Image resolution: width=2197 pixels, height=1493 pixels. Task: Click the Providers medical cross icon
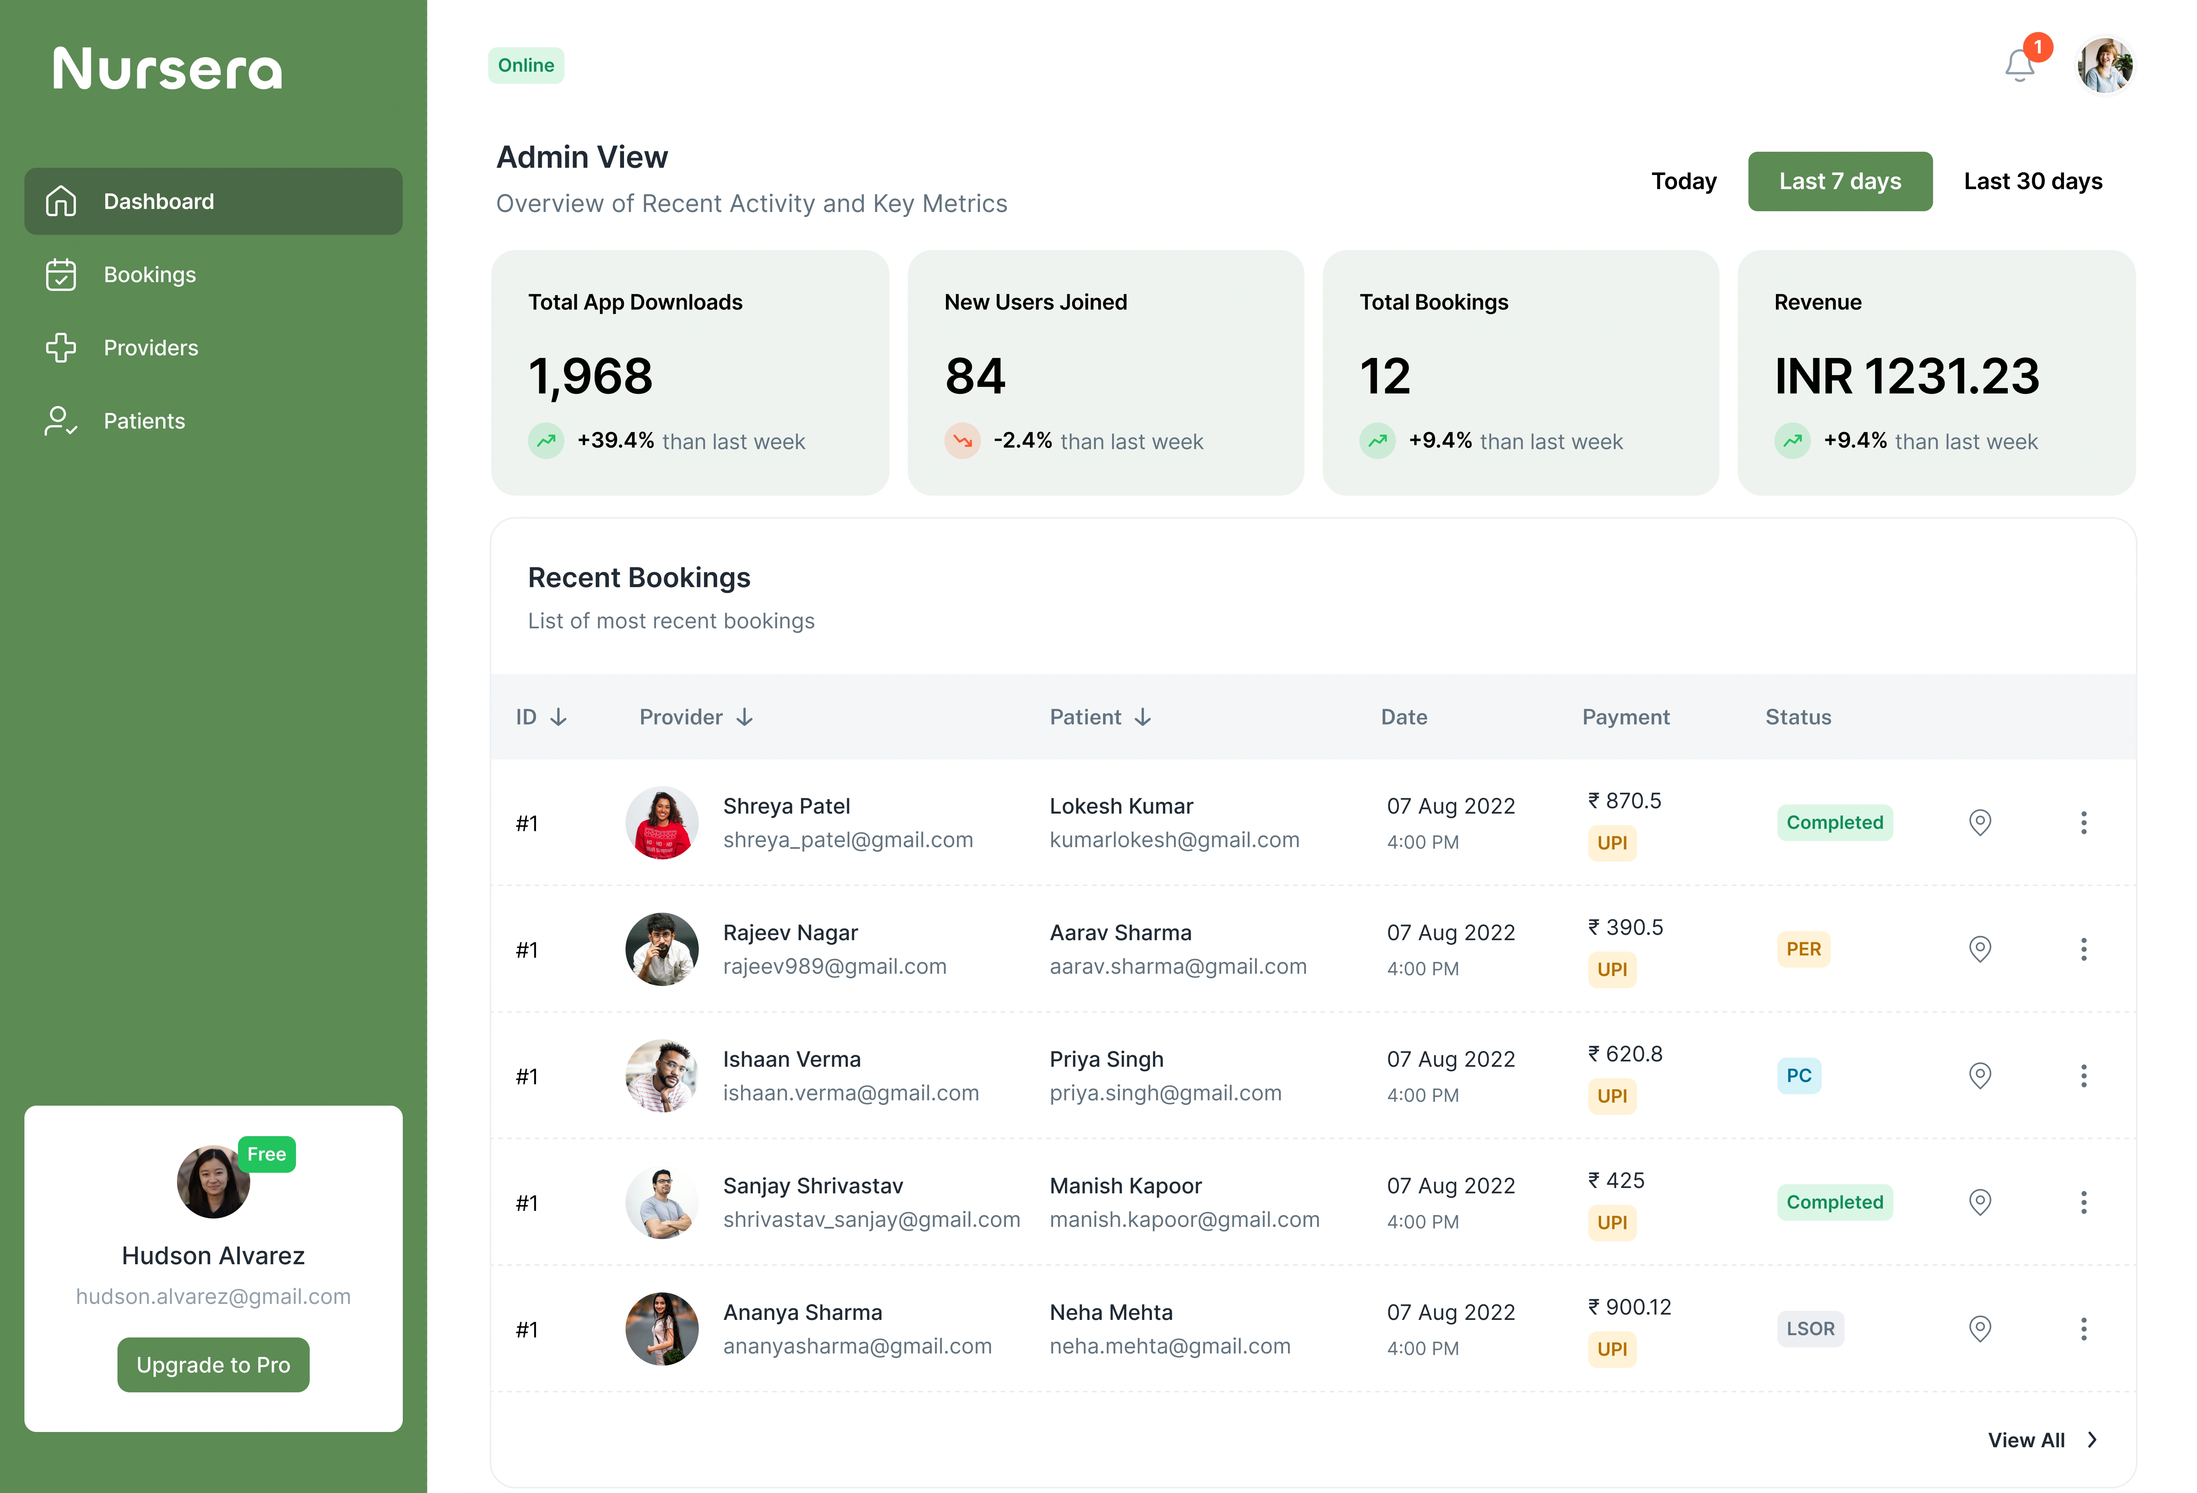coord(61,348)
